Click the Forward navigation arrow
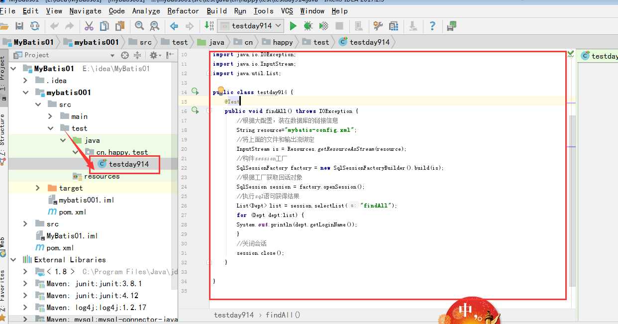The height and width of the screenshot is (324, 618). click(189, 26)
